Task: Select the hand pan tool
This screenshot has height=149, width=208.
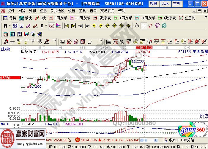Action: [137, 26]
